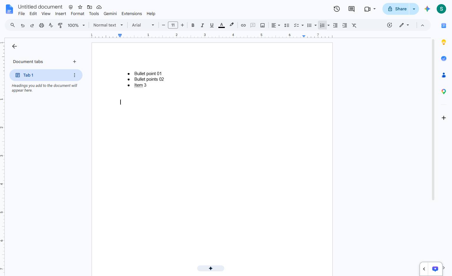Star this document

pyautogui.click(x=80, y=7)
